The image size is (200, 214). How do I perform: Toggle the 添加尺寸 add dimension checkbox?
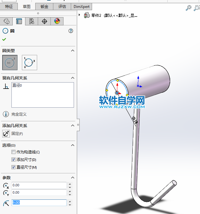(13, 159)
